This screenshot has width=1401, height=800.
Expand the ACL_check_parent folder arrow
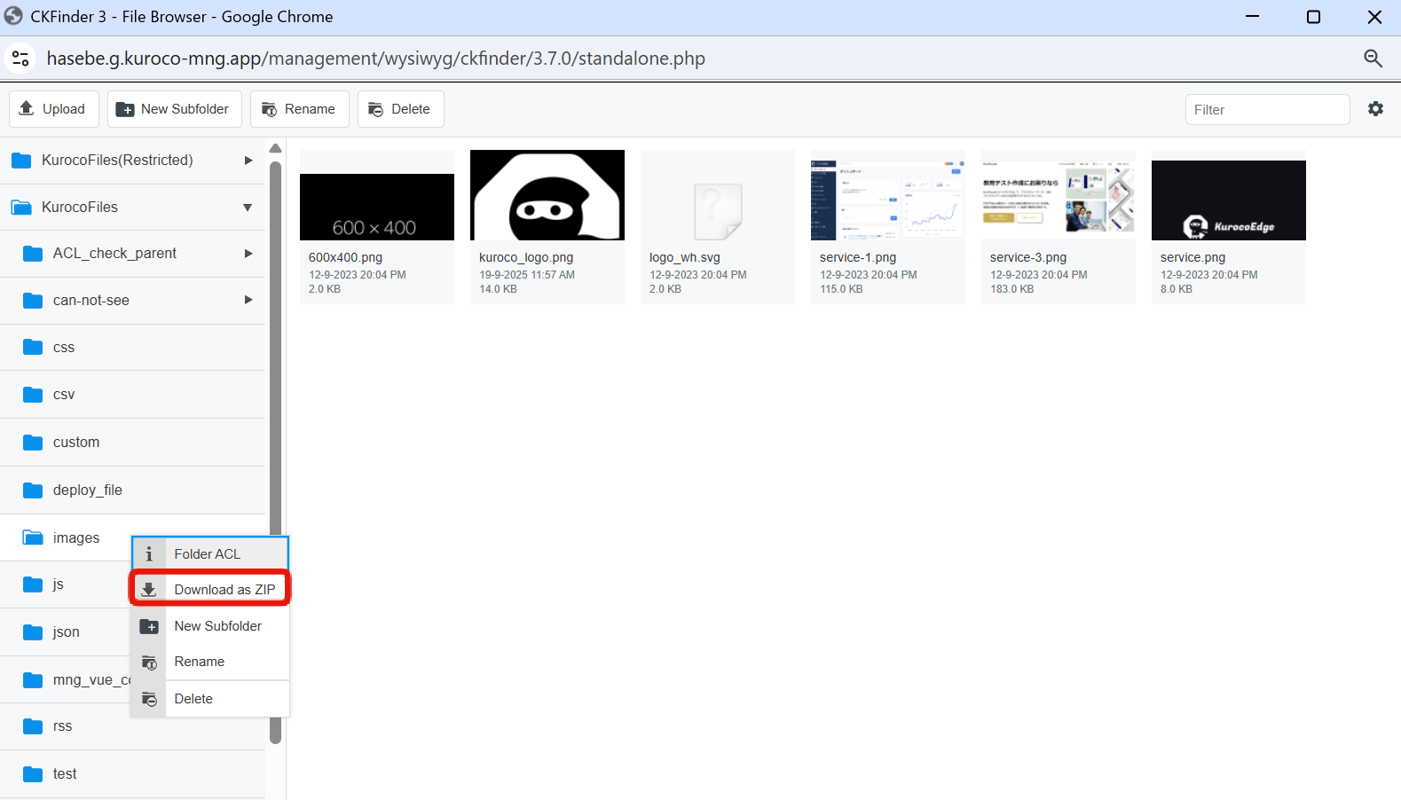pos(248,254)
